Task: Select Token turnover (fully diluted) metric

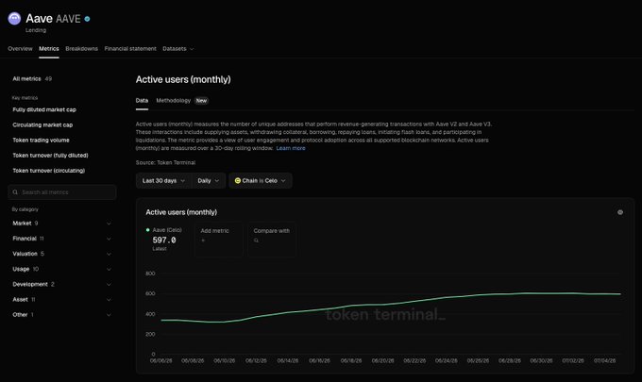Action: click(50, 156)
